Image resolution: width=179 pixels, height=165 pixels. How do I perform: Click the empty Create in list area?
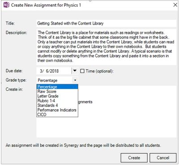tap(127, 119)
